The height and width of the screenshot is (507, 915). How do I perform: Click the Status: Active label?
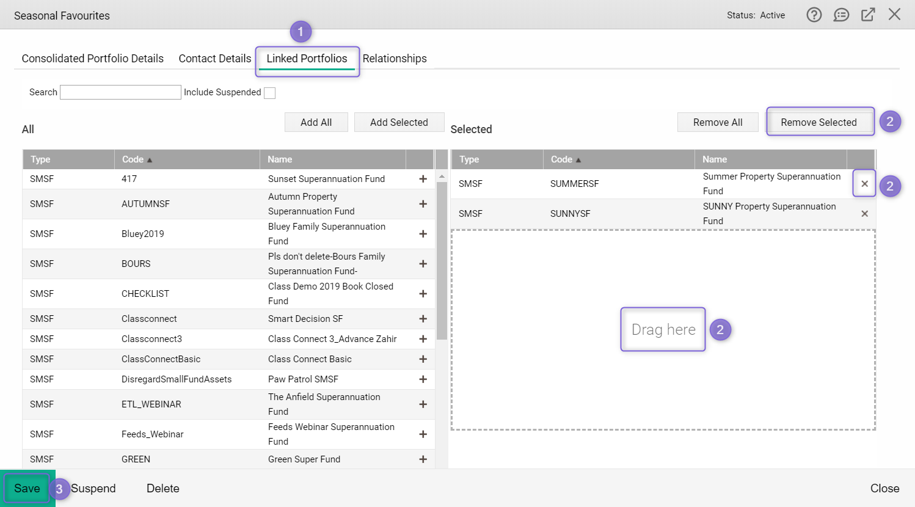click(756, 15)
